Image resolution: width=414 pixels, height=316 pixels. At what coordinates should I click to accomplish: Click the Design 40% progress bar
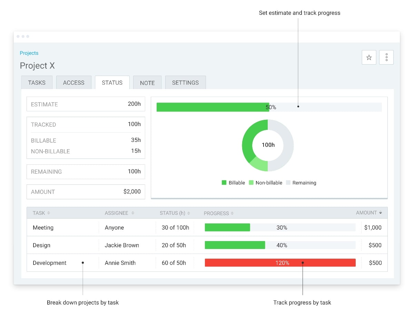[280, 245]
